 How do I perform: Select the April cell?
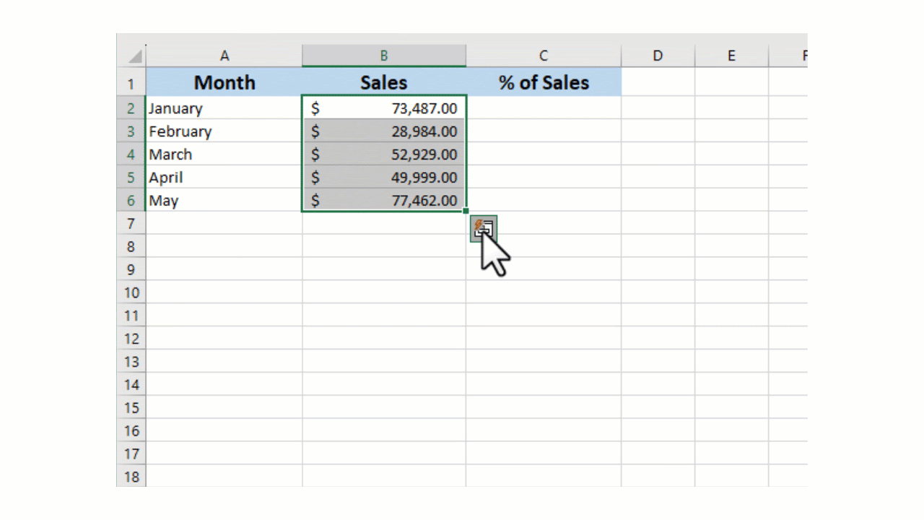pos(224,178)
